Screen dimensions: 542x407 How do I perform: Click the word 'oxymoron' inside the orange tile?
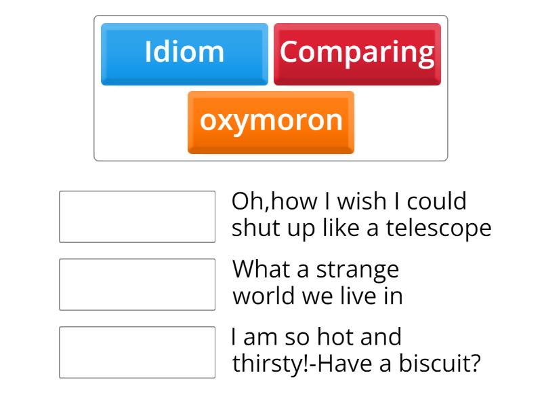tap(270, 122)
